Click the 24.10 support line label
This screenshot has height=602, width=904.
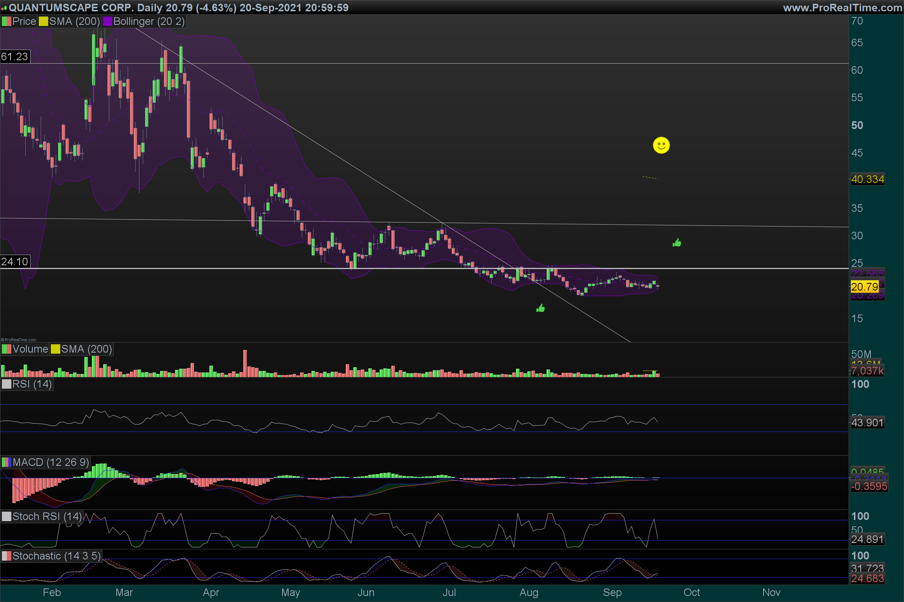point(15,262)
